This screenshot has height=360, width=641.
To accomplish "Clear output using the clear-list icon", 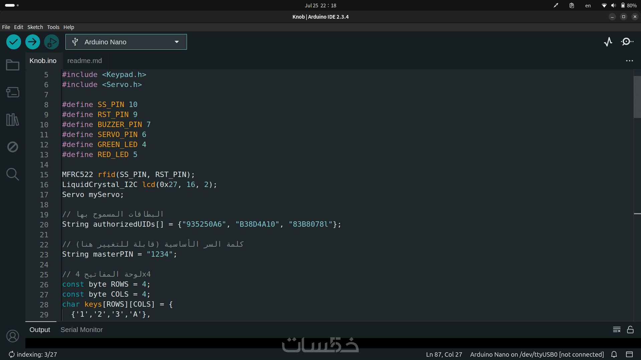I will tap(617, 330).
